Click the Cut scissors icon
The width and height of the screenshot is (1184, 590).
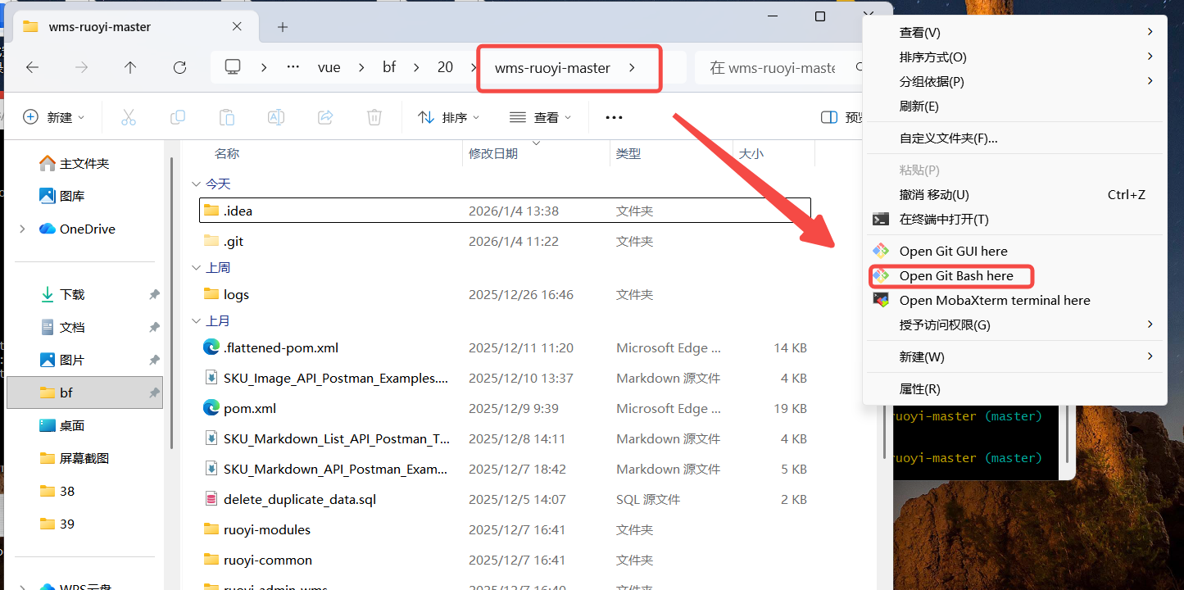[129, 117]
